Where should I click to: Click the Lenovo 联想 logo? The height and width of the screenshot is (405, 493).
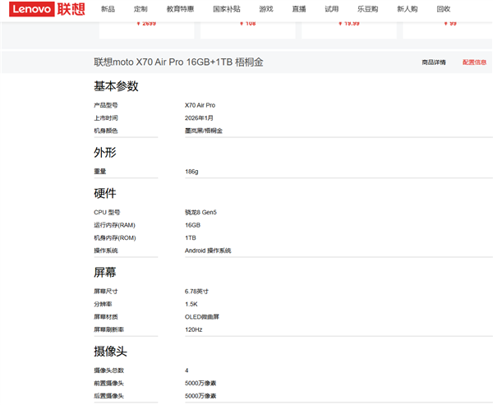(47, 9)
